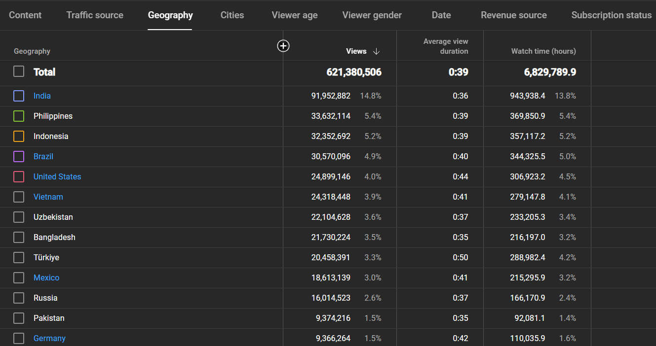Check the Uzbekistan row checkbox
This screenshot has height=346, width=656.
point(19,217)
